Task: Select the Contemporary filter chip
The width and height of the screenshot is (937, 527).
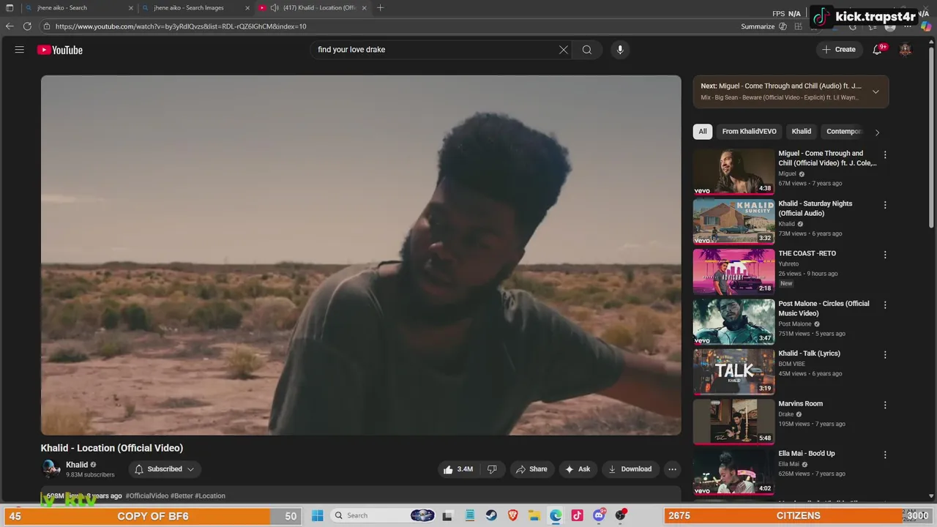Action: [x=844, y=132]
